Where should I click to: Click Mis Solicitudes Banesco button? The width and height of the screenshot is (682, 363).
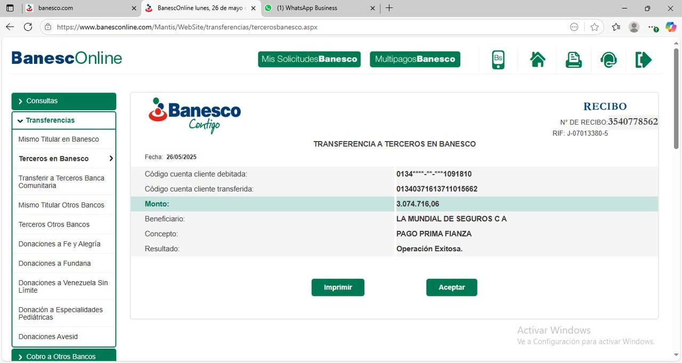click(x=309, y=59)
